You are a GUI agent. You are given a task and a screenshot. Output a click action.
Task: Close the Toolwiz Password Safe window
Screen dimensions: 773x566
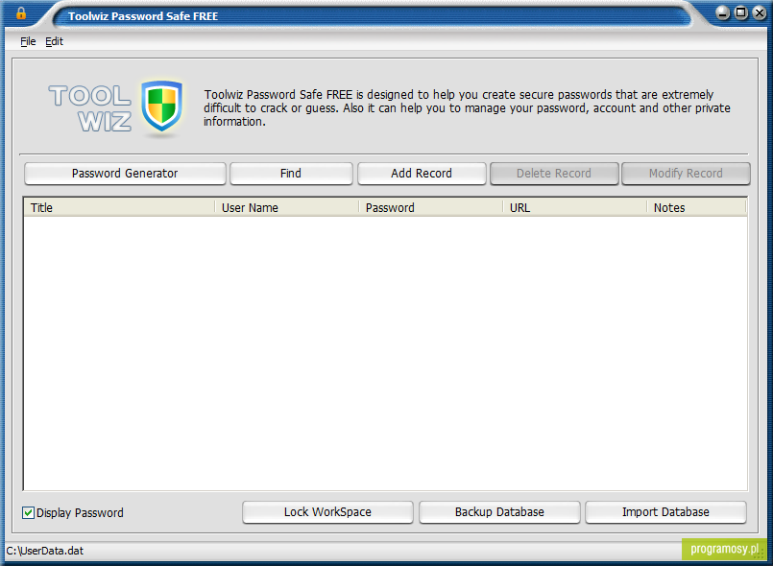760,13
